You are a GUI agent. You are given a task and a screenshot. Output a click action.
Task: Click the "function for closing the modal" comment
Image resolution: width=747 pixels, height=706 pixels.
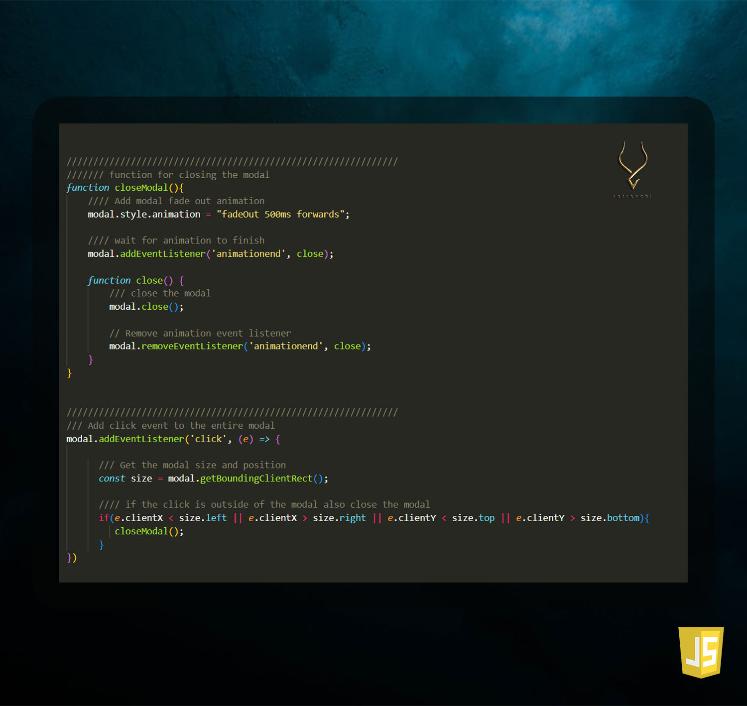(189, 175)
